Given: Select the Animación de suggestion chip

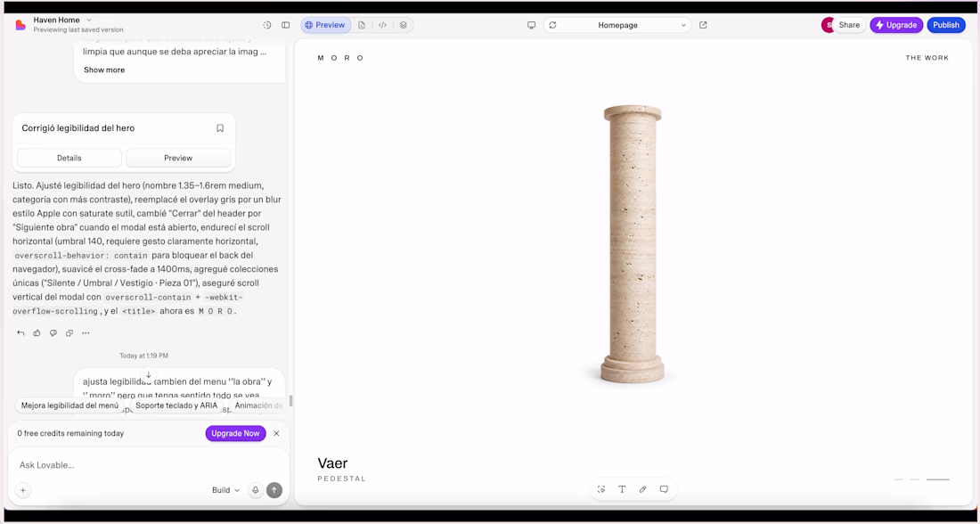Looking at the screenshot, I should (258, 405).
